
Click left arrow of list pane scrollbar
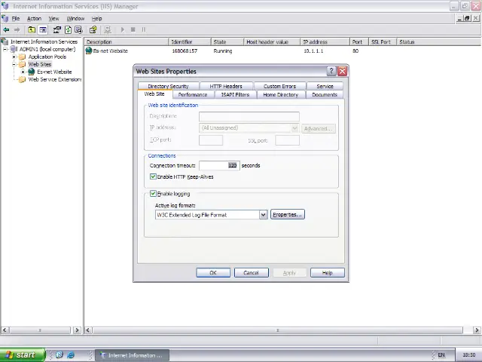[88, 330]
